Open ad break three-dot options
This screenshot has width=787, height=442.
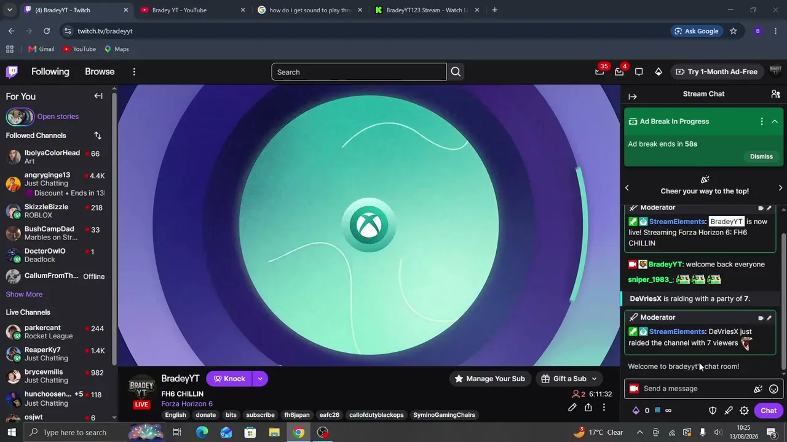(762, 122)
